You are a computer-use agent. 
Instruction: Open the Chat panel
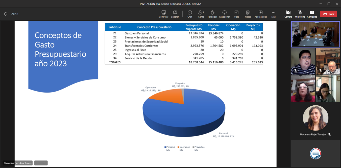[190, 14]
